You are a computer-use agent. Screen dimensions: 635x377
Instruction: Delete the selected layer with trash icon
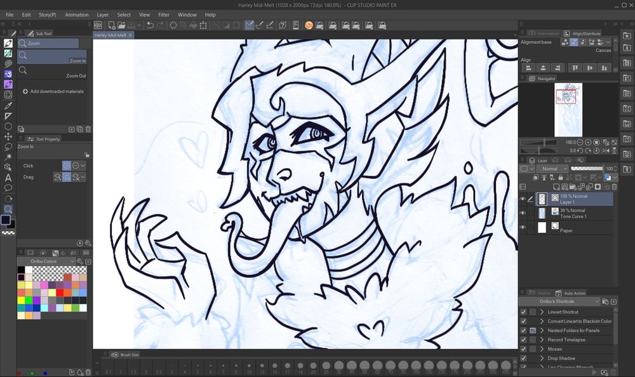click(614, 187)
